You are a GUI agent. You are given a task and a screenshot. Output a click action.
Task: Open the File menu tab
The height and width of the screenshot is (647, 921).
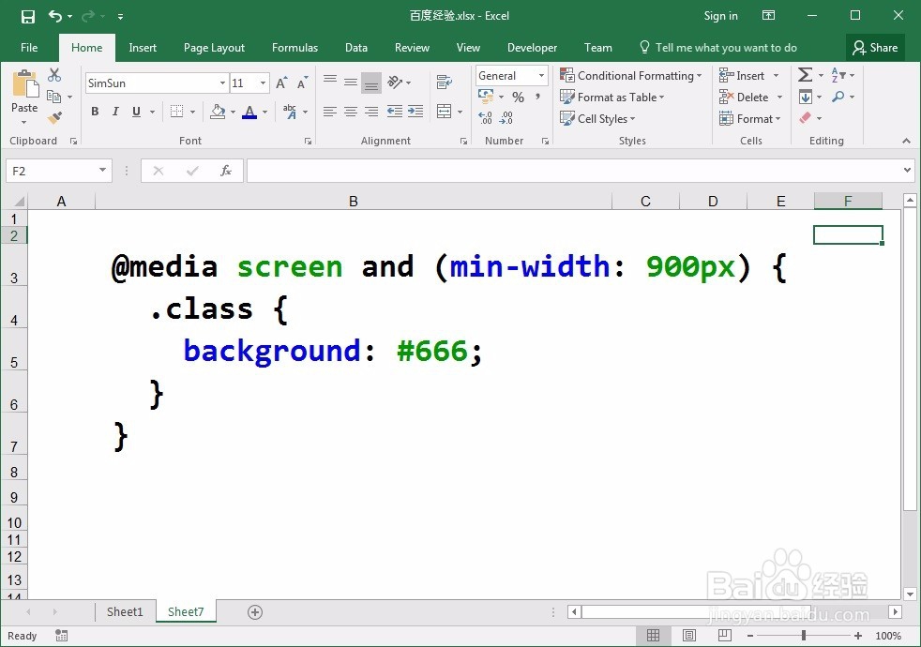29,48
